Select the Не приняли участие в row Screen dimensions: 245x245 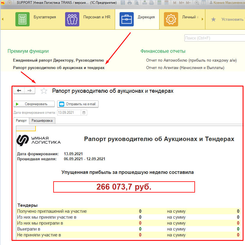pyautogui.click(x=128, y=235)
